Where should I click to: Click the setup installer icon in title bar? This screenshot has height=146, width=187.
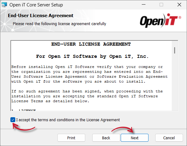4,5
